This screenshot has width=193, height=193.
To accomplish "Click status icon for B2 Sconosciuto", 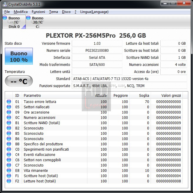I will (9, 128).
